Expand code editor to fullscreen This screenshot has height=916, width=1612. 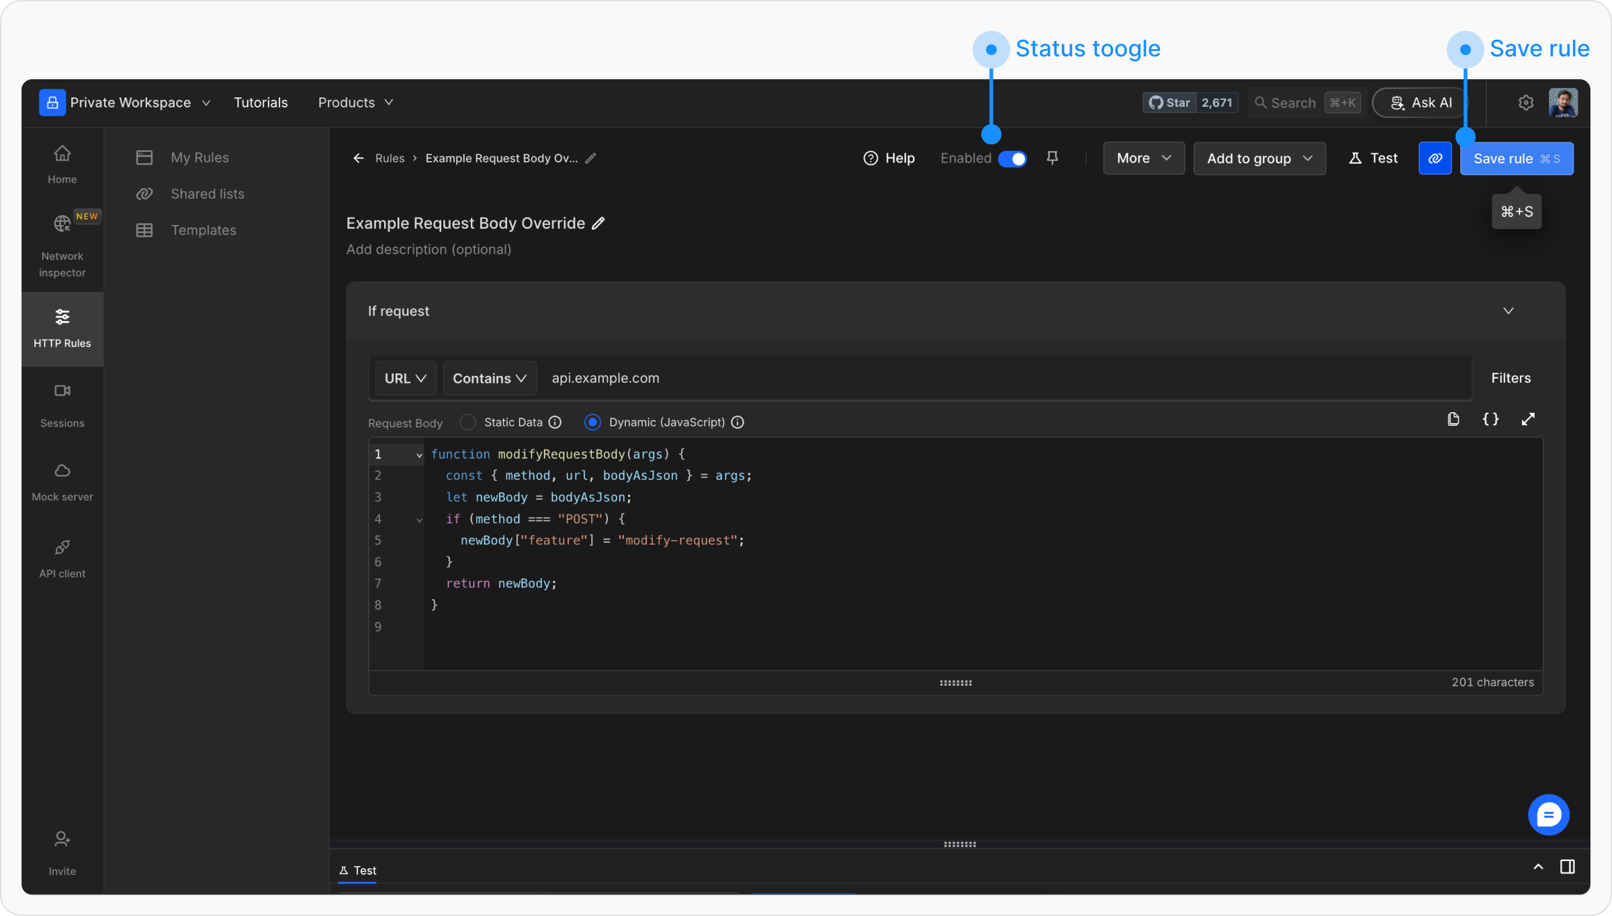coord(1528,420)
